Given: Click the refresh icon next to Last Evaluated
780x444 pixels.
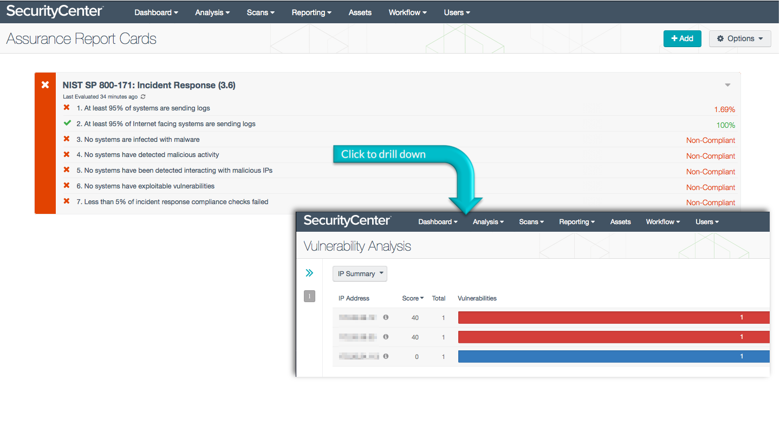Looking at the screenshot, I should [x=143, y=97].
